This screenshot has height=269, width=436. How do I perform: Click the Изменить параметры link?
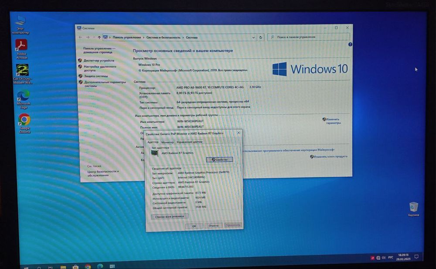333,121
